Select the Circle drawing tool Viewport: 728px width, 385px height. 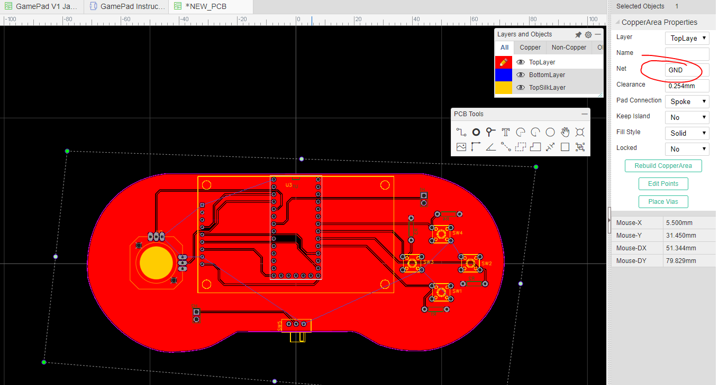pyautogui.click(x=550, y=132)
